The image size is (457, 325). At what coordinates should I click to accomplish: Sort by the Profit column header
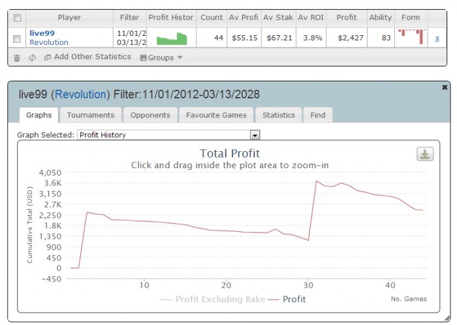pos(347,18)
